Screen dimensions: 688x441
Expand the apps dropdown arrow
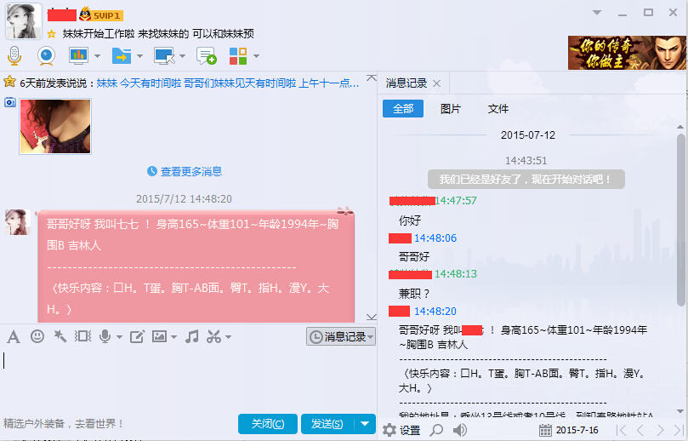pyautogui.click(x=256, y=56)
